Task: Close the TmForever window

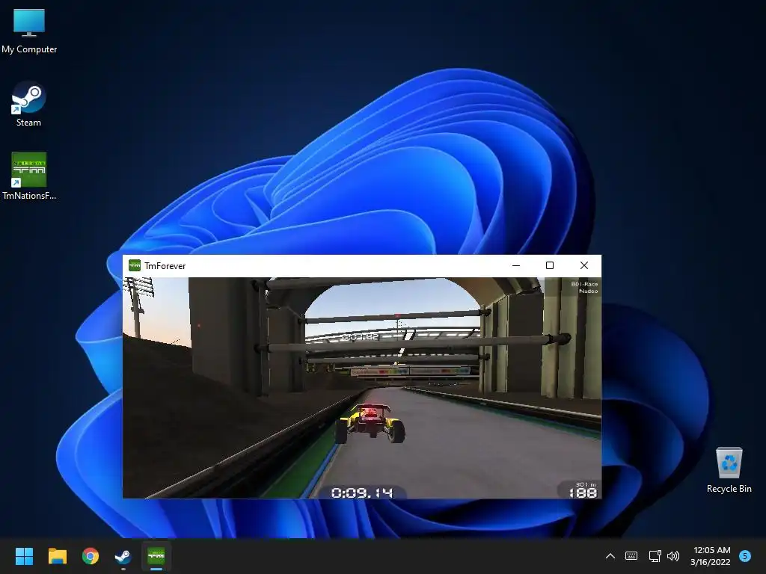Action: click(x=583, y=265)
